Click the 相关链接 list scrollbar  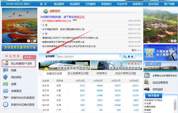pos(175,106)
